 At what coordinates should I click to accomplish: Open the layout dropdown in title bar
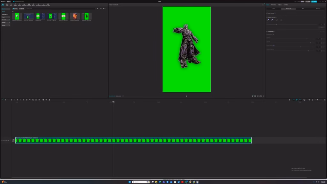[295, 2]
